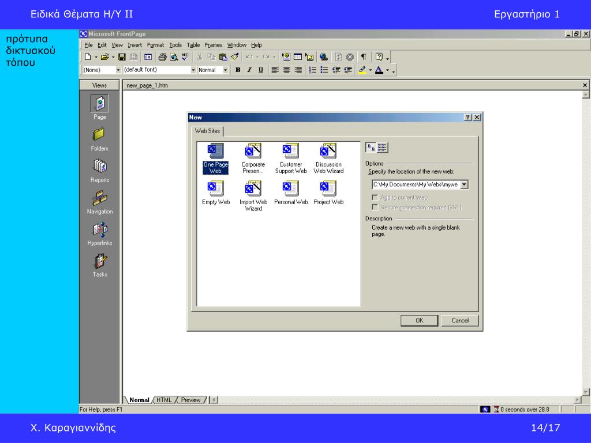Click OK in the New dialog
This screenshot has height=443, width=591.
(419, 321)
